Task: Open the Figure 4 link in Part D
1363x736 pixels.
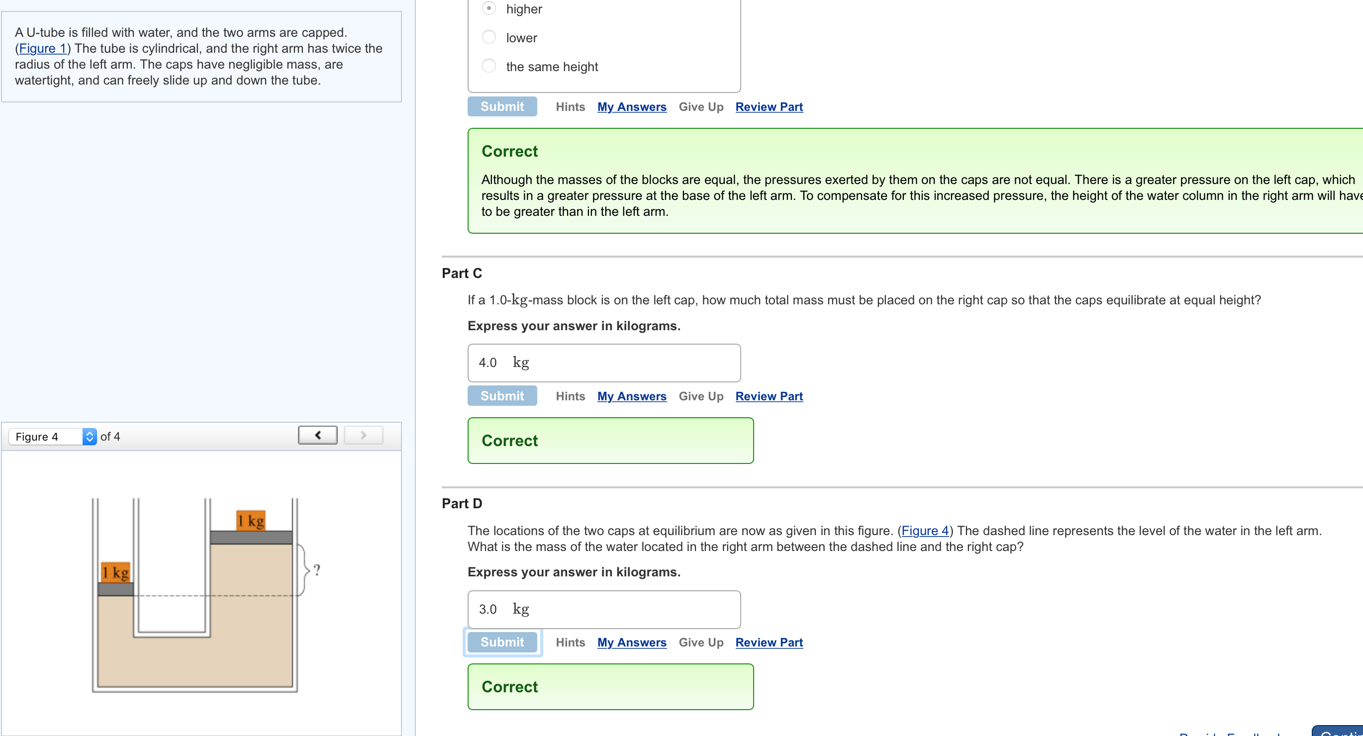Action: 925,531
